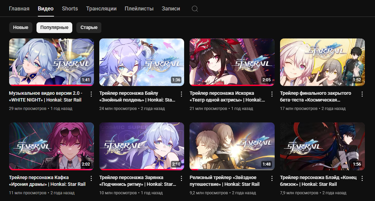Play the Кафка trailer thumbnail
The height and width of the screenshot is (201, 375).
pyautogui.click(x=51, y=146)
